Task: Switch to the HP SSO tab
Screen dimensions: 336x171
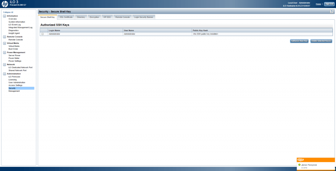Action: click(x=107, y=17)
